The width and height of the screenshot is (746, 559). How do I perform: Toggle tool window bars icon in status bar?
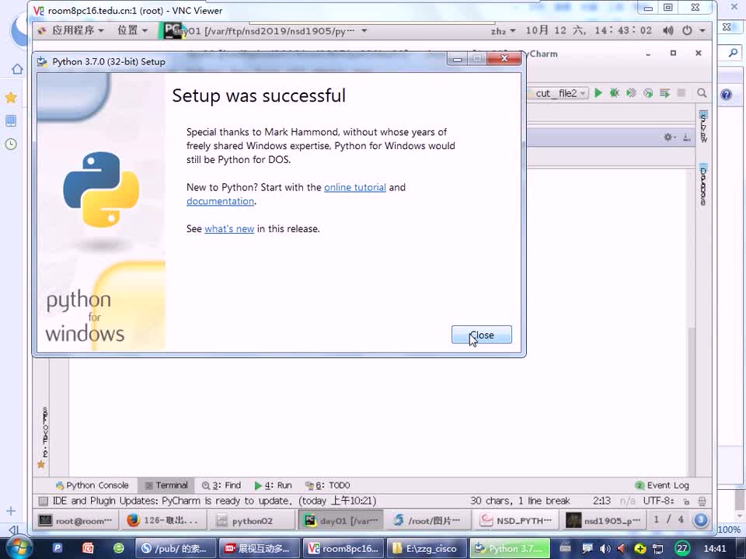[44, 501]
